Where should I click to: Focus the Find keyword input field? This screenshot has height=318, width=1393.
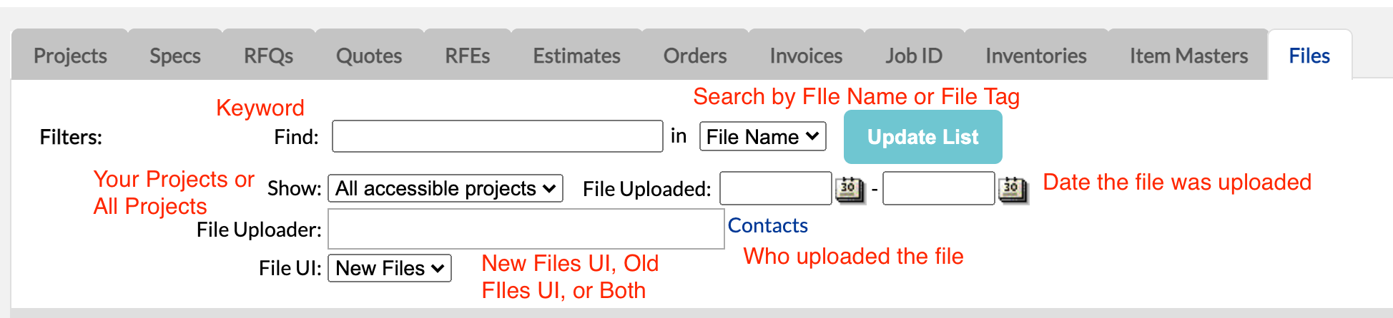[498, 136]
